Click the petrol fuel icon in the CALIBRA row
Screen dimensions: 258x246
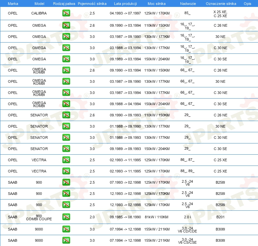(x=66, y=13)
